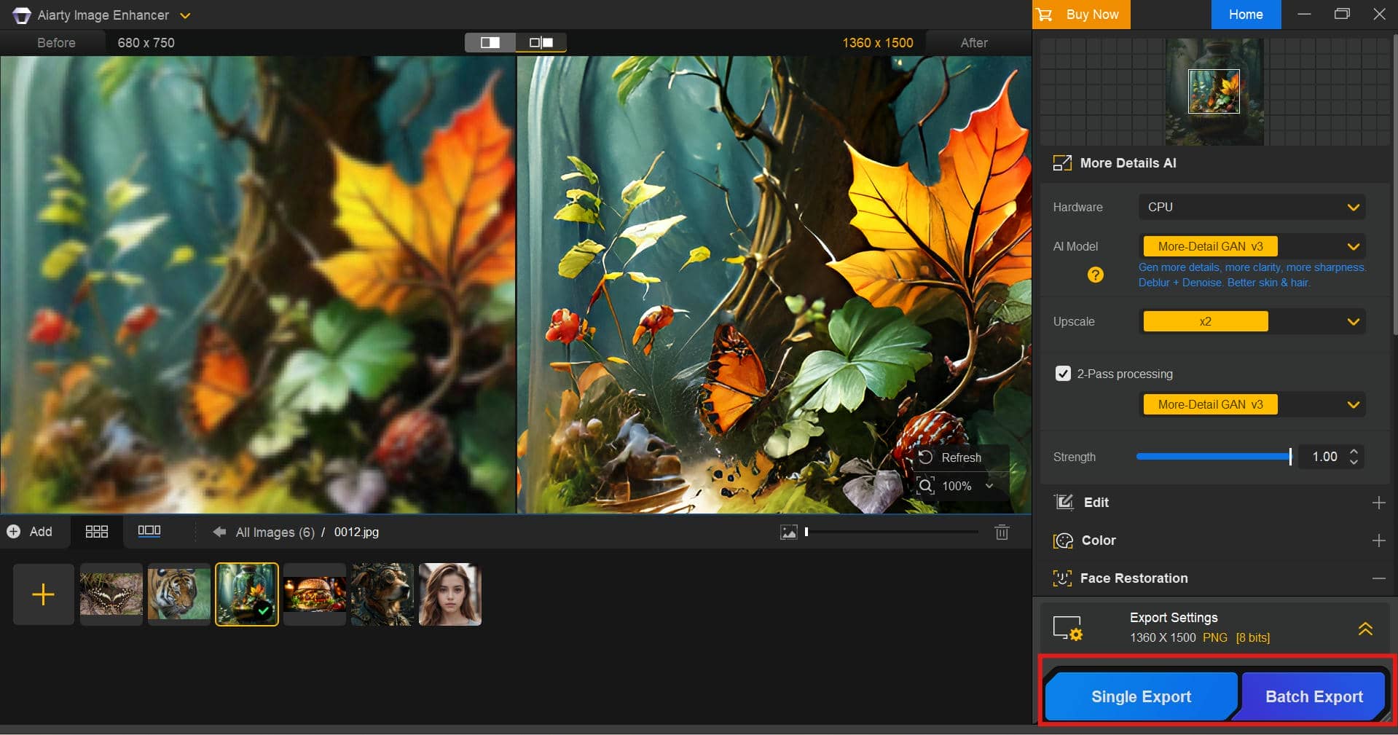The height and width of the screenshot is (735, 1398).
Task: Open the app title dropdown chevron
Action: (x=185, y=15)
